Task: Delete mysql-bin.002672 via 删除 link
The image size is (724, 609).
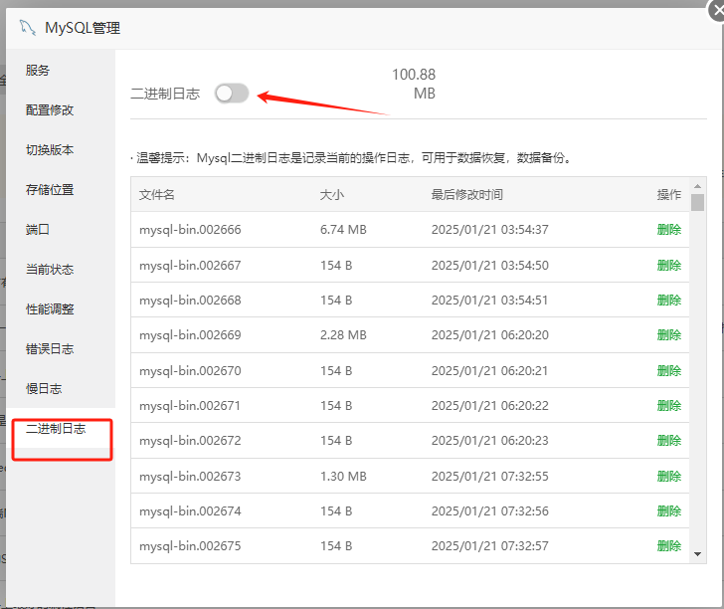Action: (x=669, y=441)
